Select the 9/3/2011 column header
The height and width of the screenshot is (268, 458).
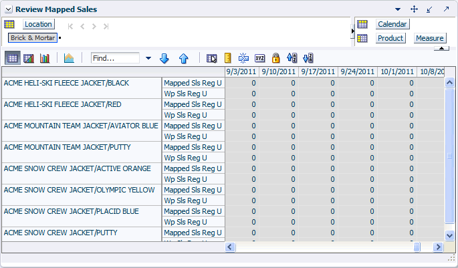(x=241, y=72)
